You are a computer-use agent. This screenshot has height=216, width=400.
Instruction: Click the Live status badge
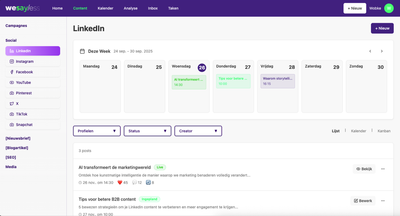click(160, 167)
